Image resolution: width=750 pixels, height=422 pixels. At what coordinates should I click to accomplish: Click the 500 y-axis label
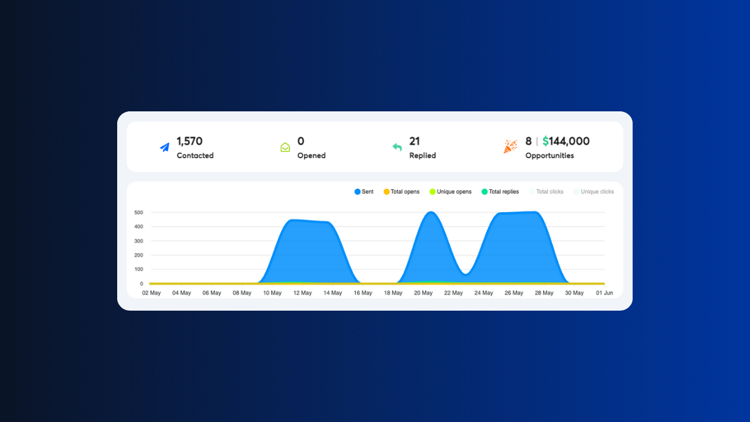(x=138, y=213)
